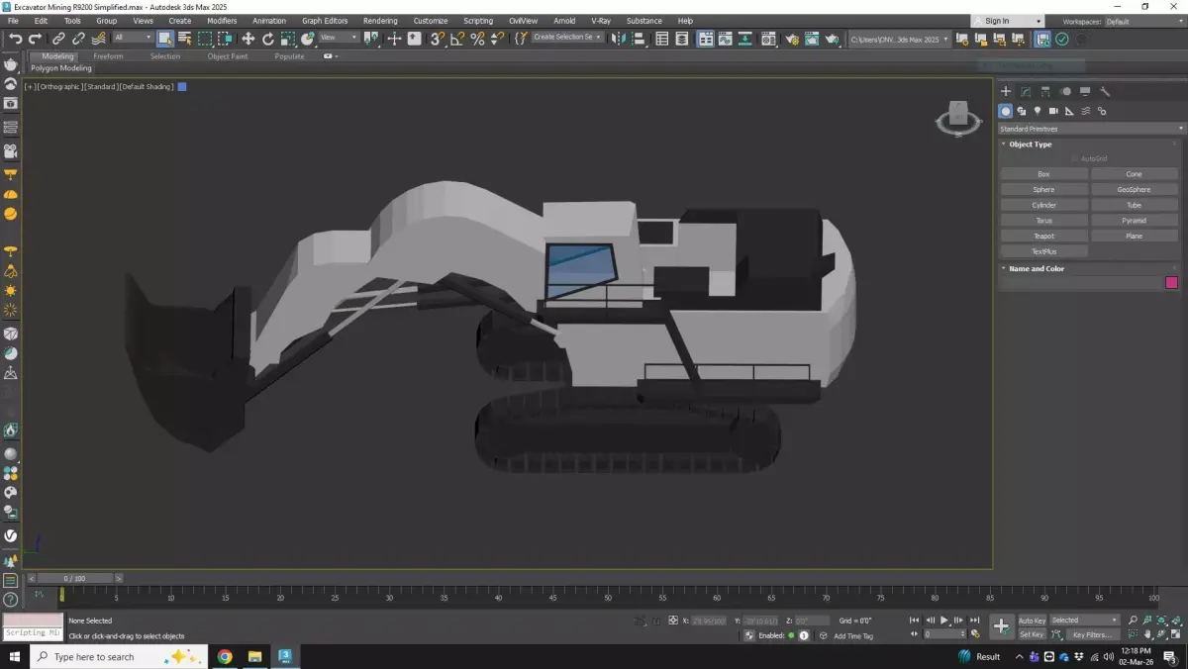
Task: Toggle Window/Crossing selection mode
Action: [x=226, y=39]
